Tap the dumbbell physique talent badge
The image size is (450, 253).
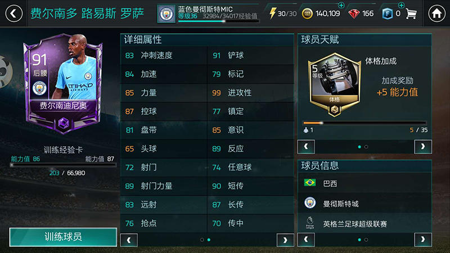coord(334,85)
